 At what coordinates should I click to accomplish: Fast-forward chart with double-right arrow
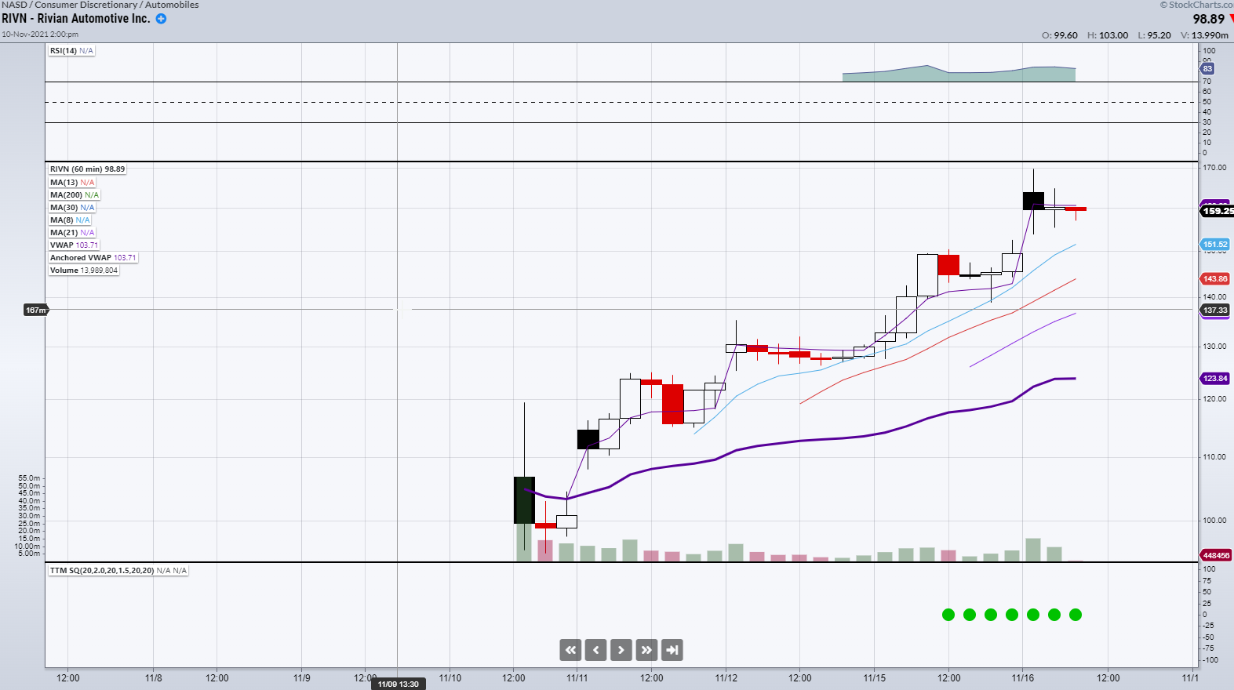[x=646, y=650]
